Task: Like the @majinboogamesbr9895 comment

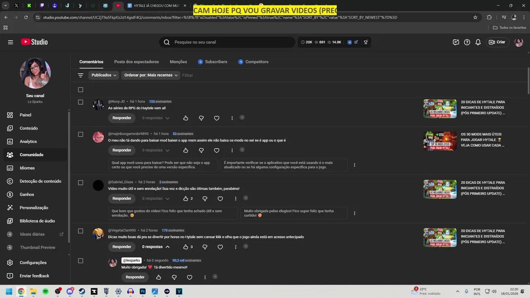Action: coord(185,150)
